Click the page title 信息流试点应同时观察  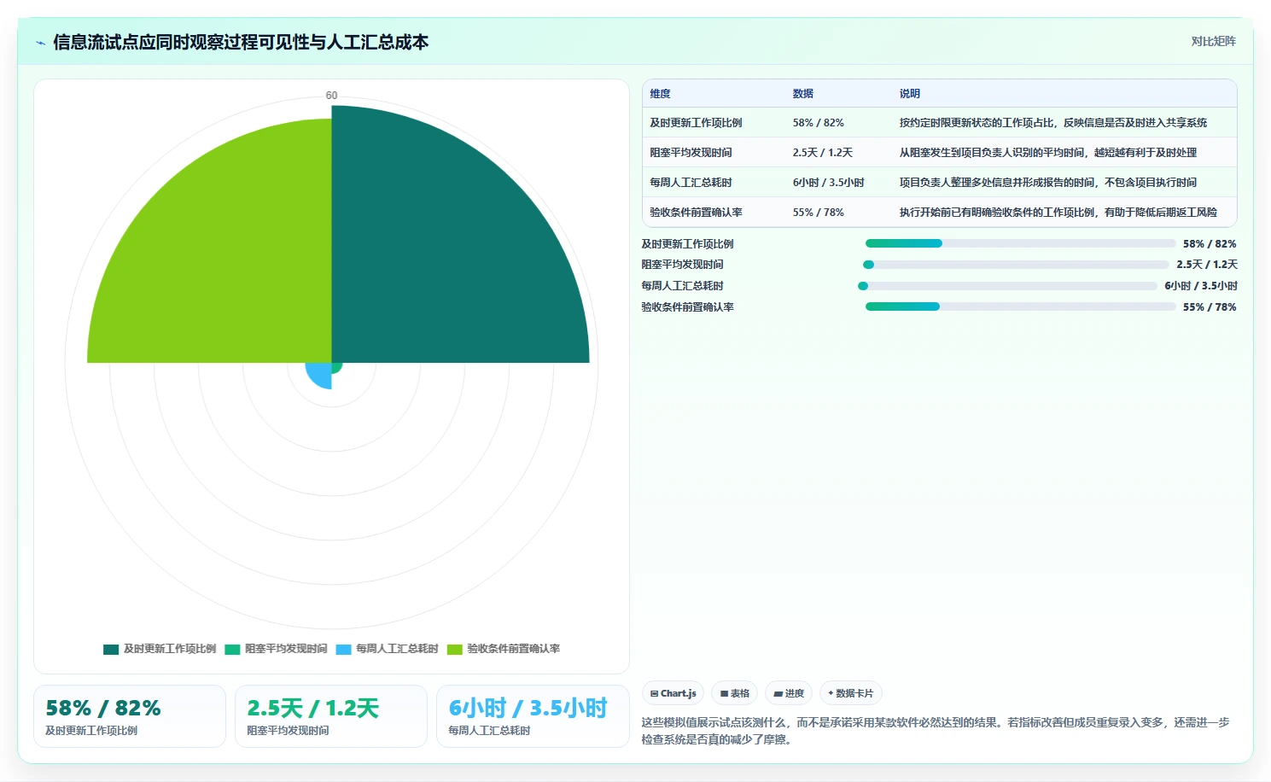tap(241, 43)
